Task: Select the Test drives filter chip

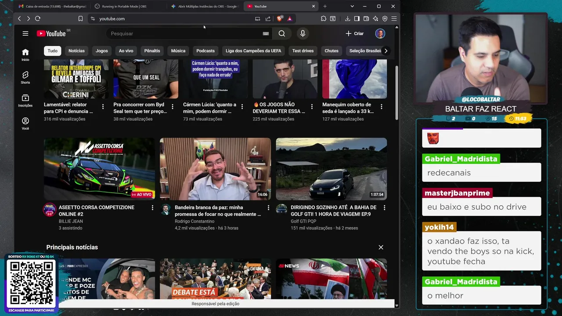Action: tap(303, 50)
